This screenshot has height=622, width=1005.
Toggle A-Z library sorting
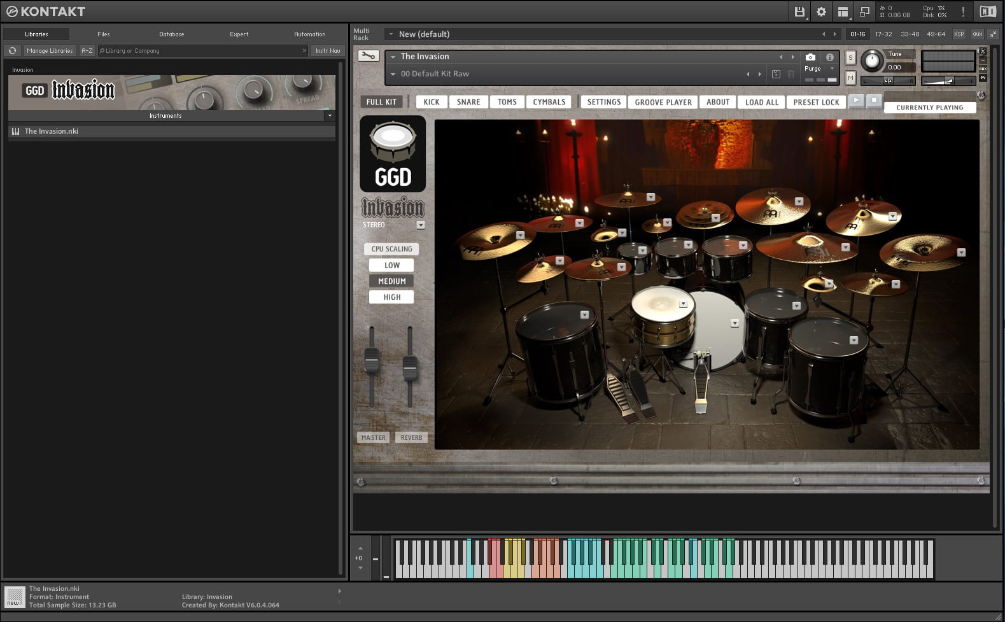pos(87,50)
